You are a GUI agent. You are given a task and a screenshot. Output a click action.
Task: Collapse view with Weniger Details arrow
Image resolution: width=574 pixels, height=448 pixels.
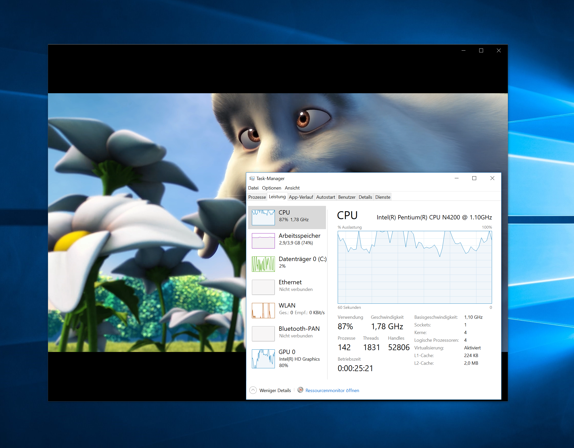pos(253,390)
